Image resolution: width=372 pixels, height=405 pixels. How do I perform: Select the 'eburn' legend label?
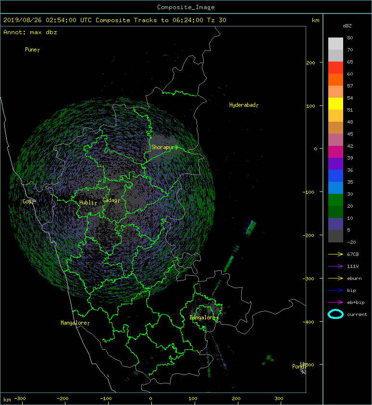354,278
